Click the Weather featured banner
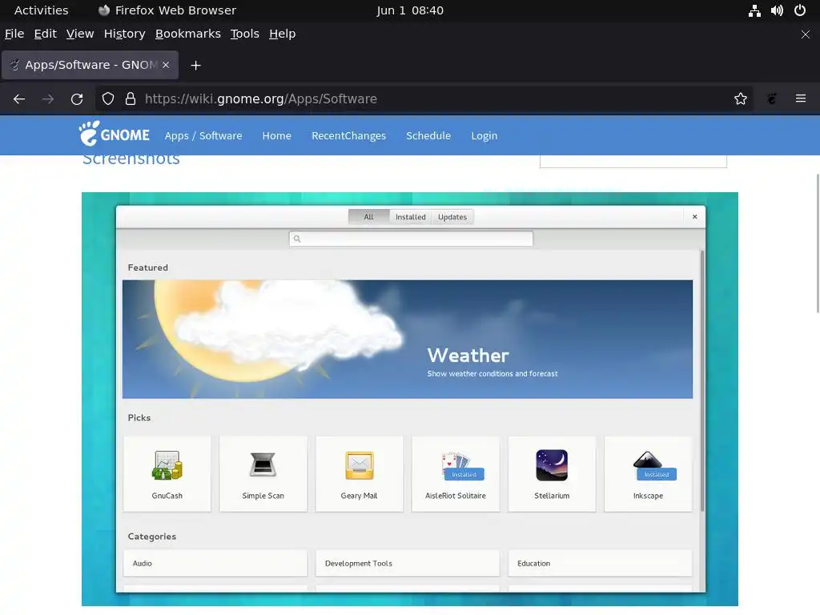Image resolution: width=820 pixels, height=615 pixels. [408, 340]
